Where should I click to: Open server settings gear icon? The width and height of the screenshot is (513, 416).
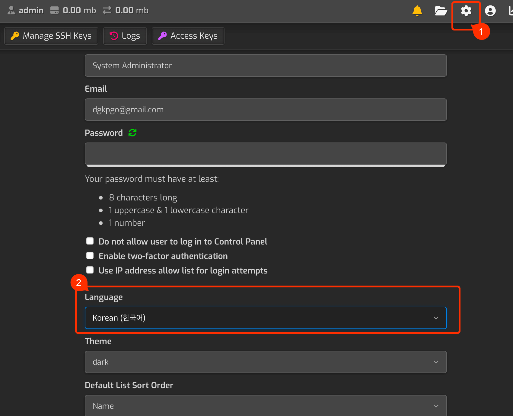[x=466, y=11]
